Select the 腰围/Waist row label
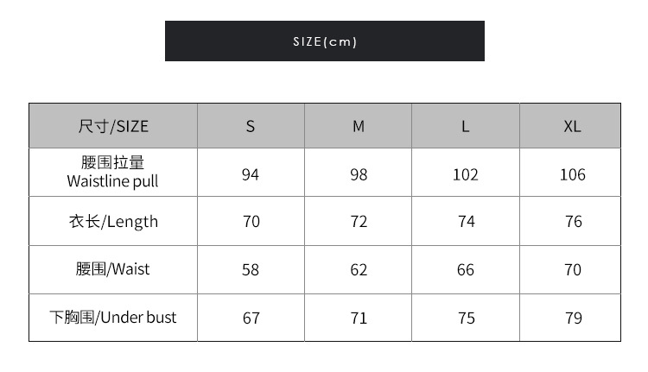 click(x=113, y=269)
